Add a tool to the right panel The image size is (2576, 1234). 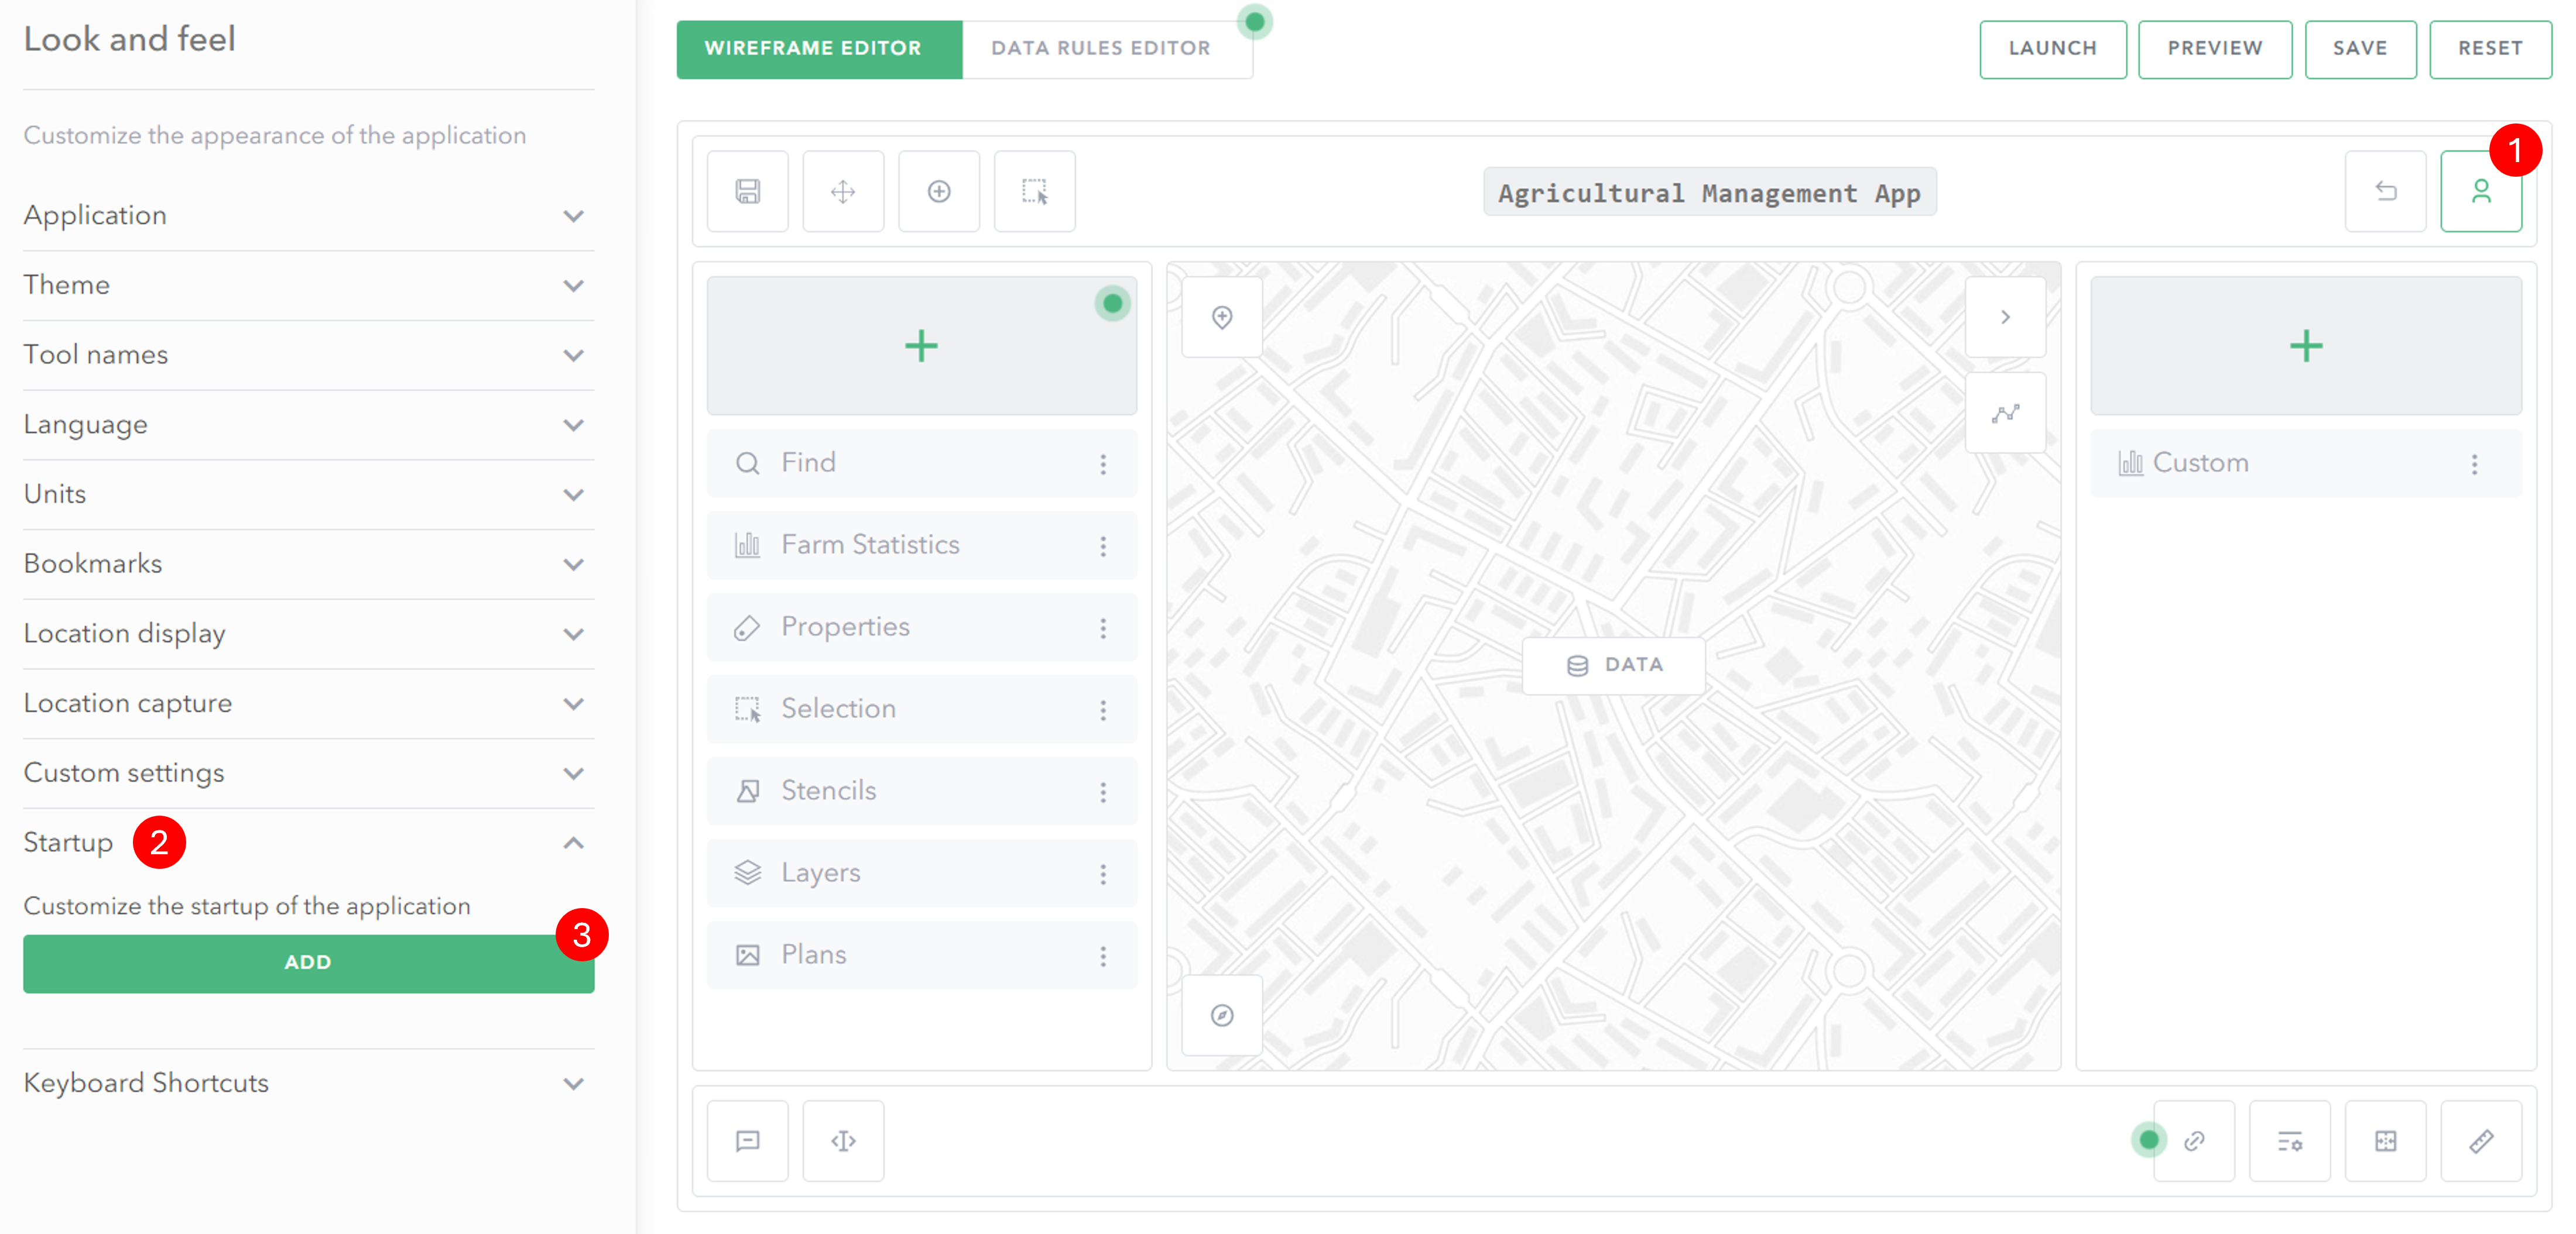click(2306, 346)
